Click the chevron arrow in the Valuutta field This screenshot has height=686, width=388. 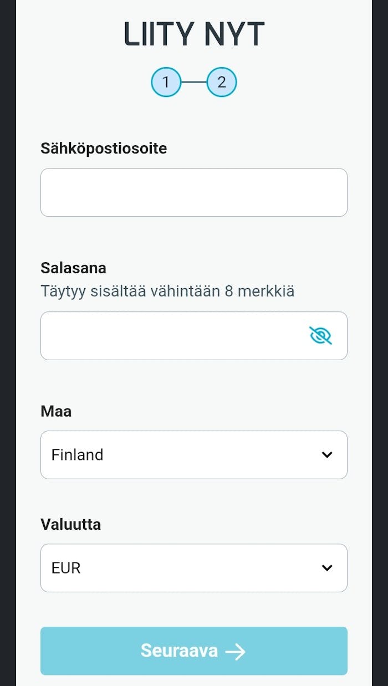(327, 568)
